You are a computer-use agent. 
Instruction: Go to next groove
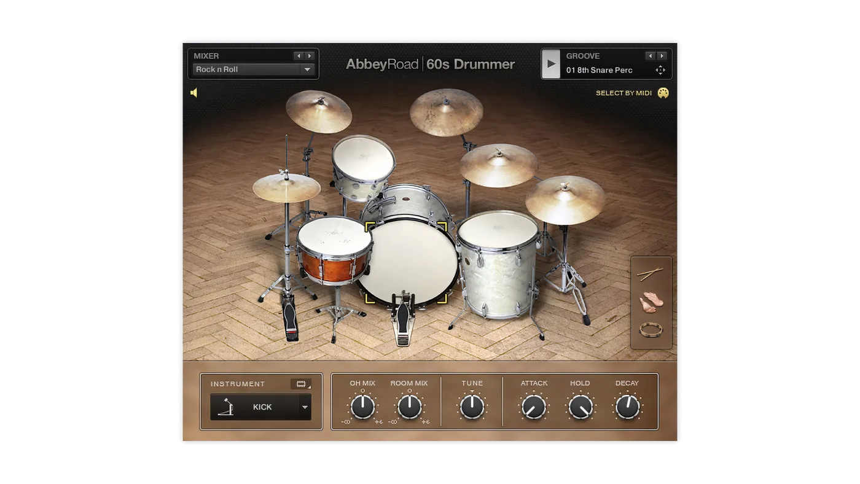[x=662, y=56]
